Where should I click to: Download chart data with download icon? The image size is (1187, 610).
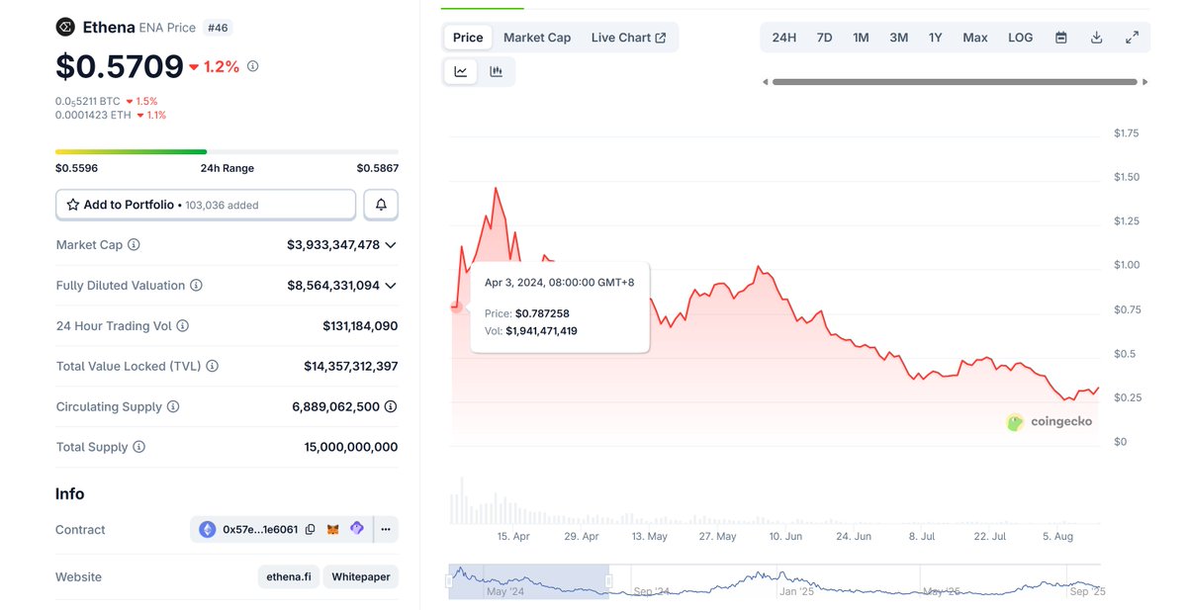[1096, 38]
